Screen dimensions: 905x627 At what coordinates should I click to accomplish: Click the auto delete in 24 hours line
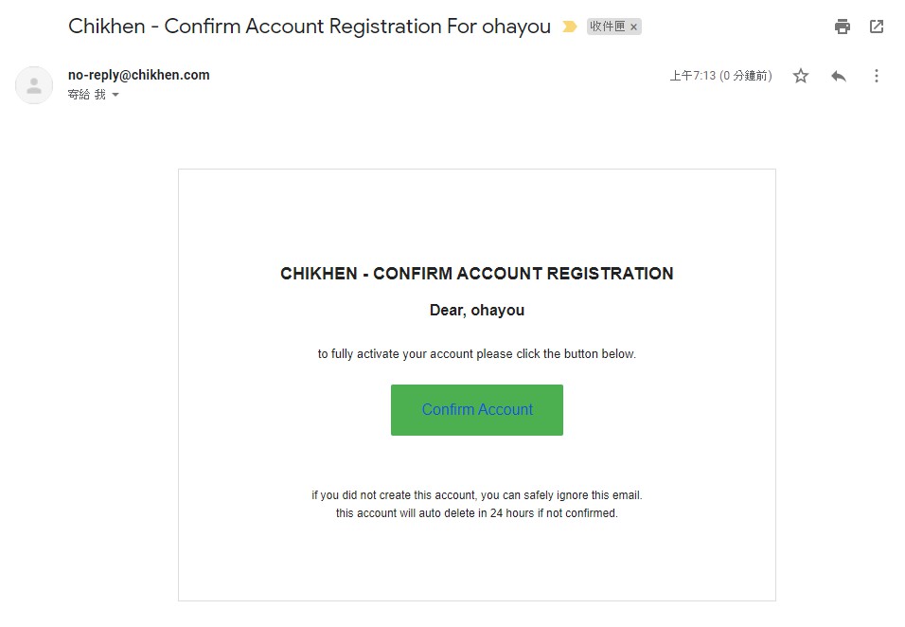[x=477, y=513]
